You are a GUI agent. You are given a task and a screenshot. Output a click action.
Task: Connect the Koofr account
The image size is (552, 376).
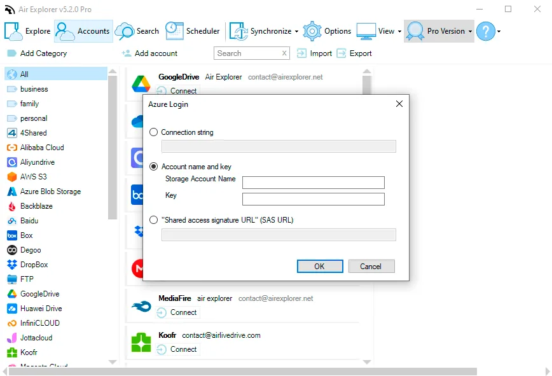[x=177, y=349]
